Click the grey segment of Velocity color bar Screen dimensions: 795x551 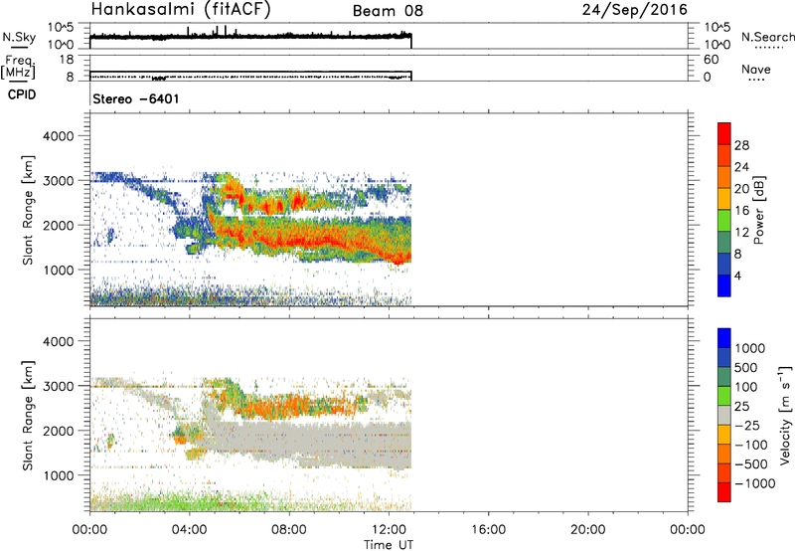click(x=724, y=416)
